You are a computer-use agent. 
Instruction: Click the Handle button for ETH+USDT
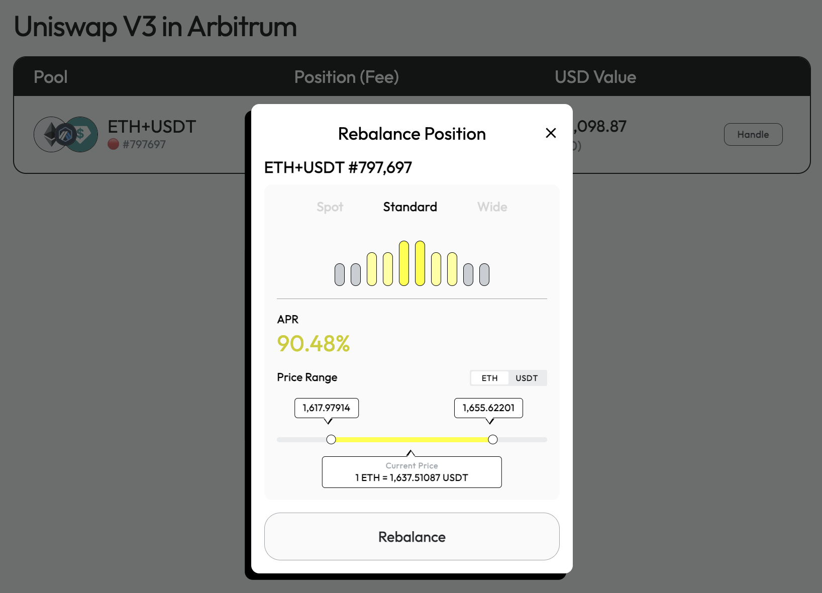pyautogui.click(x=753, y=134)
